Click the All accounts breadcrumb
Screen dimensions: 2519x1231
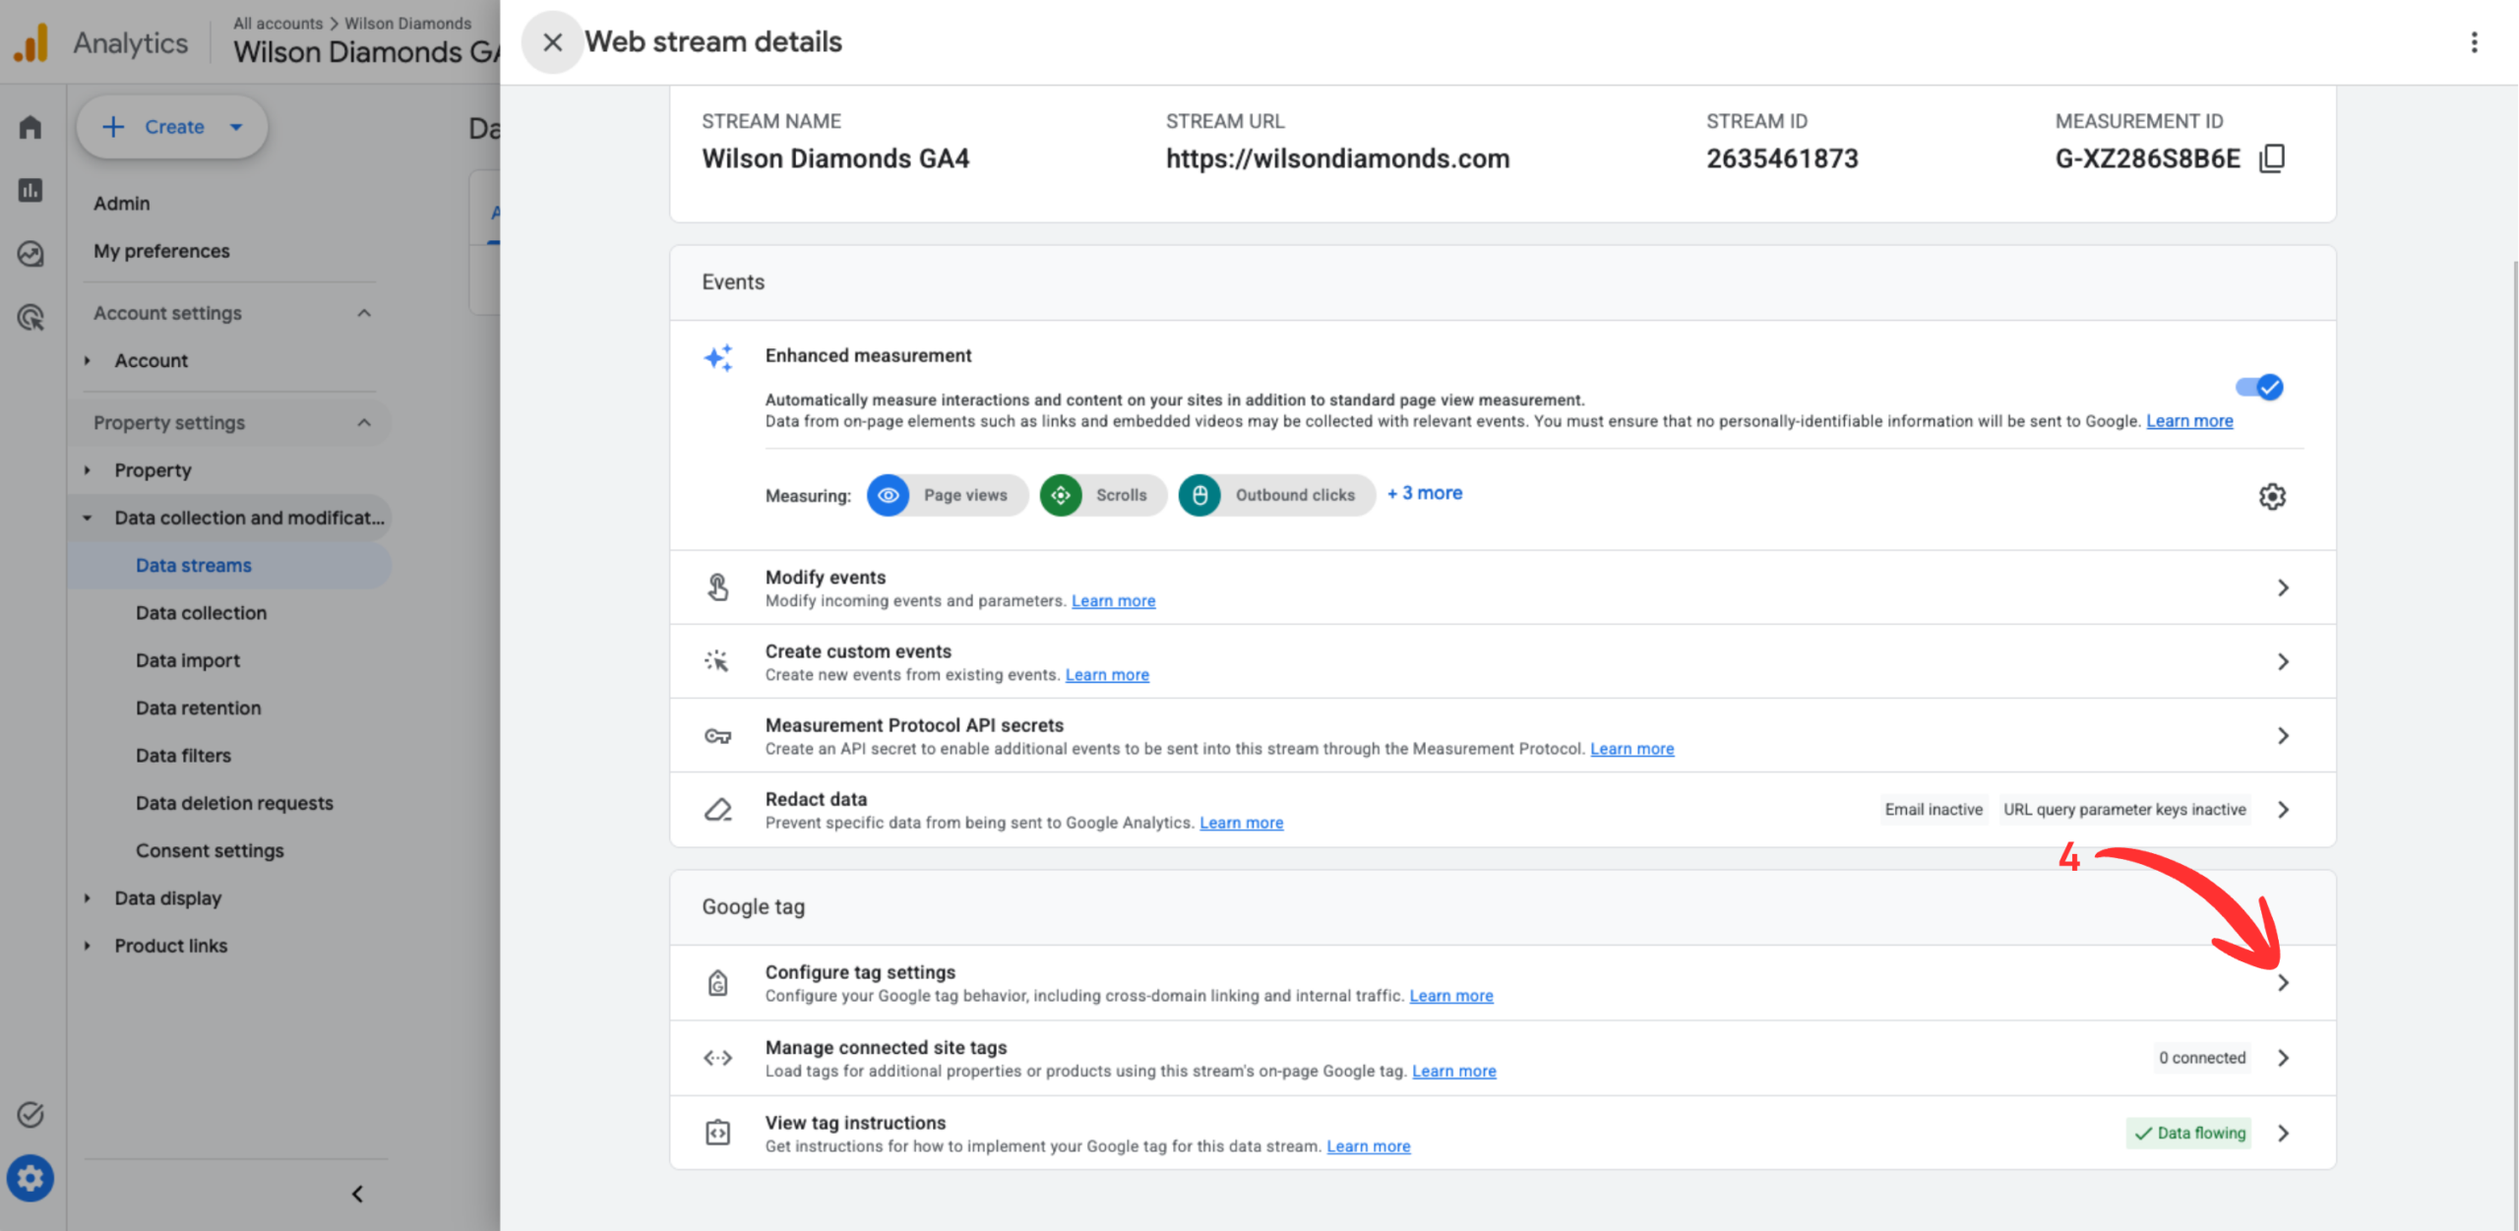[x=277, y=23]
